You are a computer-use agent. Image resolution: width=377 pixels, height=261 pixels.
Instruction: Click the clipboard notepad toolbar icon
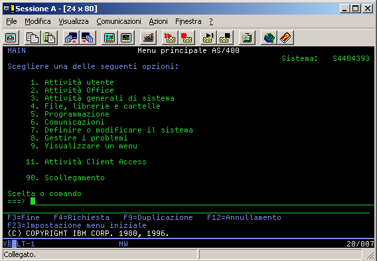[247, 38]
